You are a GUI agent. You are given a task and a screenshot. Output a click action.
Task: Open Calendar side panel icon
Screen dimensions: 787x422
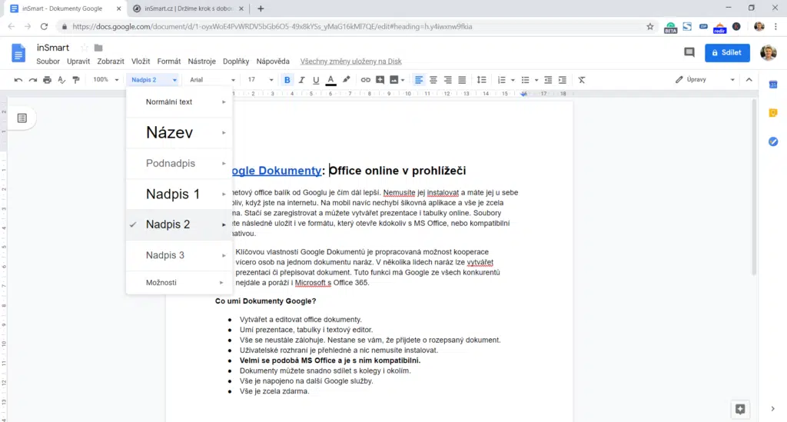click(x=773, y=85)
